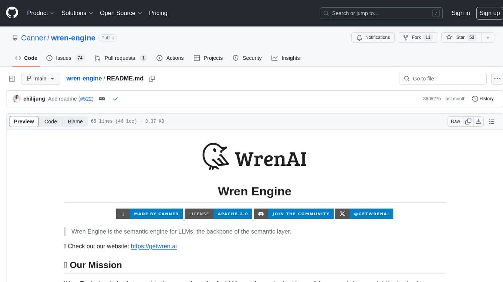Download the raw file icon
The image size is (503, 282).
coord(478,121)
